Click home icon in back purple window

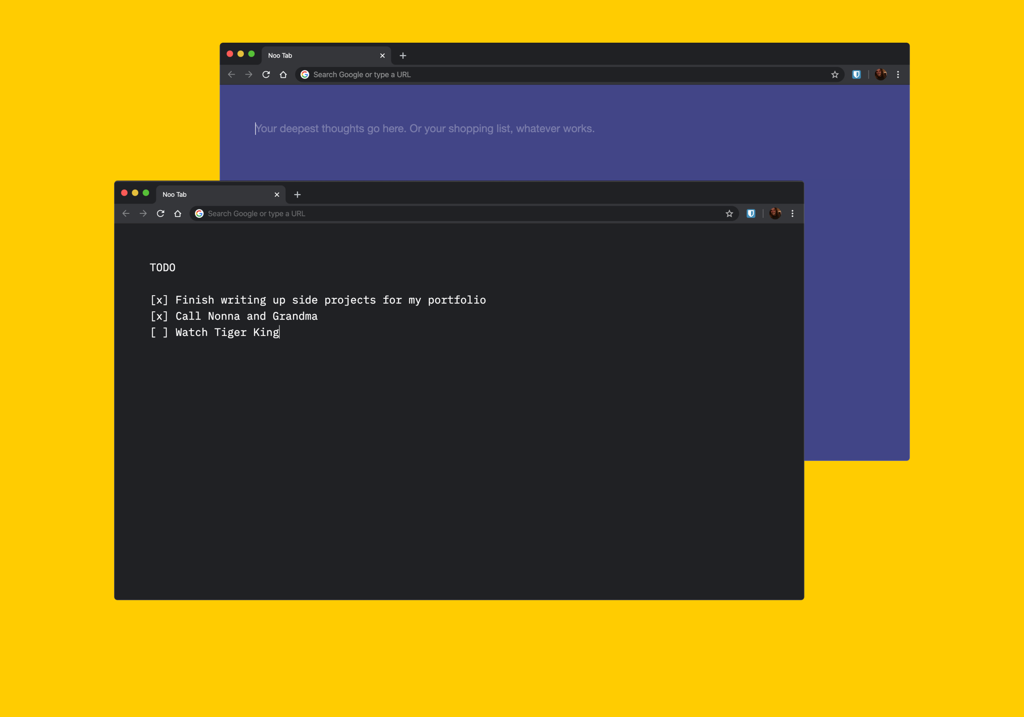pyautogui.click(x=283, y=75)
